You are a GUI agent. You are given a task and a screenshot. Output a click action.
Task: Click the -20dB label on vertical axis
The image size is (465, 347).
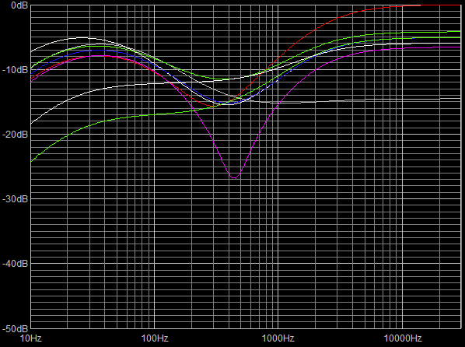(15, 135)
